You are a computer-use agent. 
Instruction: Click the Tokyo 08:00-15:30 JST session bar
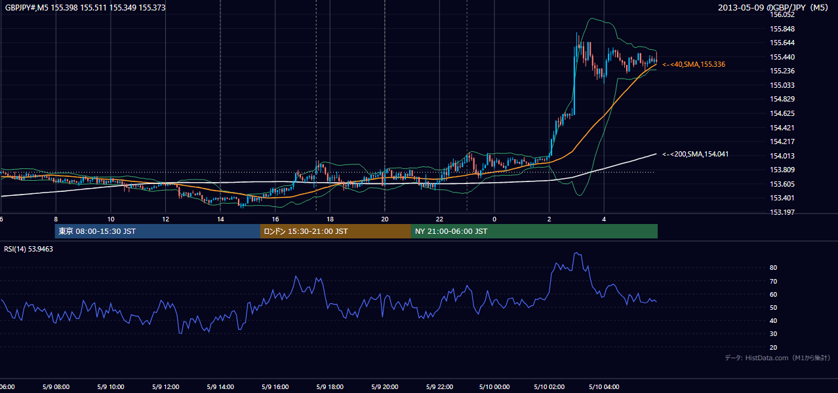[158, 231]
